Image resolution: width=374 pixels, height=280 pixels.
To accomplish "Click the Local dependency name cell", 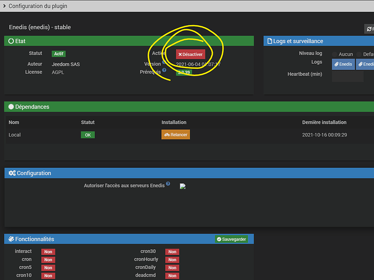I will coord(15,135).
